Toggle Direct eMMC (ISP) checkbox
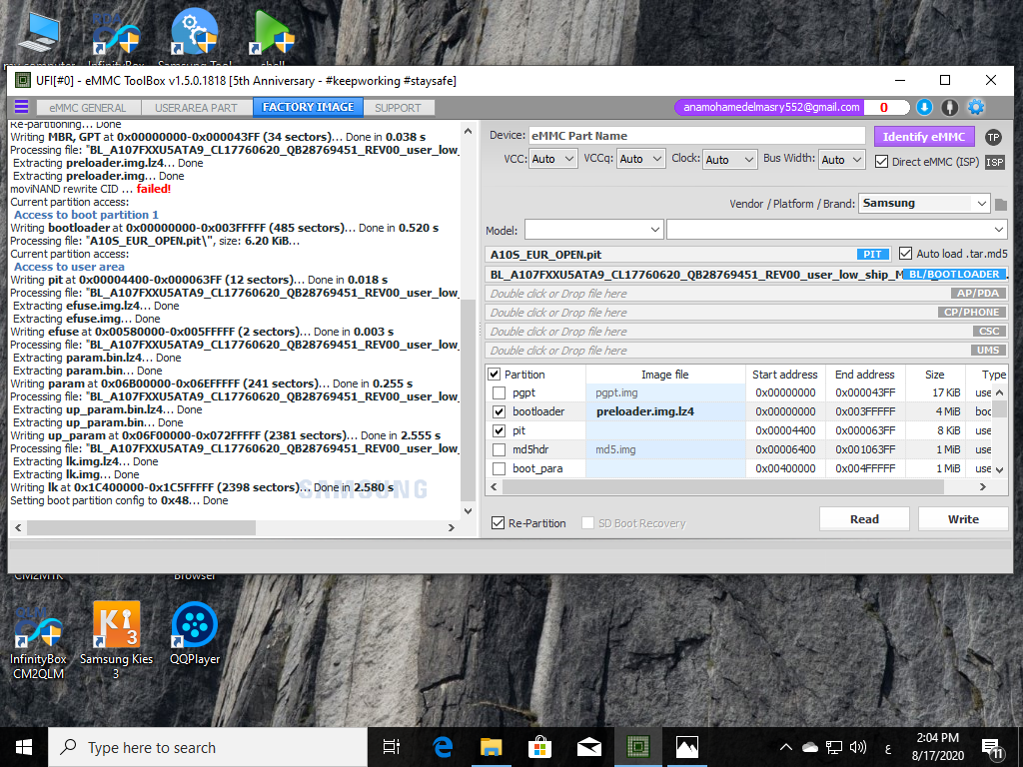Screen dimensions: 1023x767 coord(881,161)
